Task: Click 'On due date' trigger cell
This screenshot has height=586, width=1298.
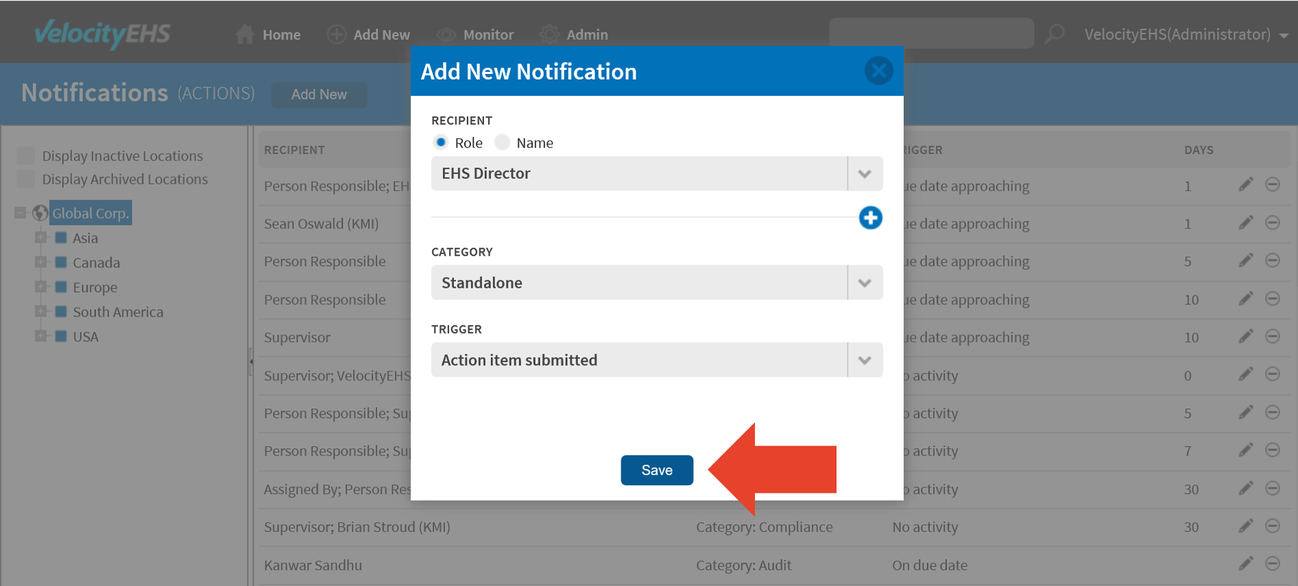Action: 930,565
